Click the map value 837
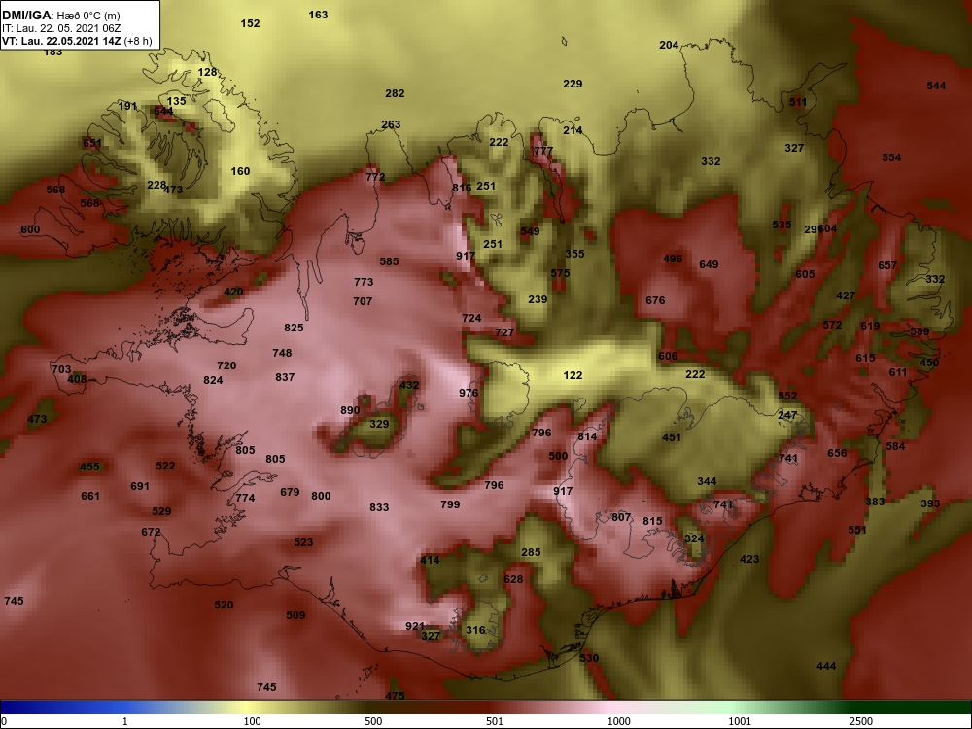This screenshot has width=972, height=729. point(285,377)
